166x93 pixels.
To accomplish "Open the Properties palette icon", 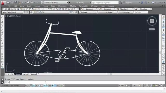I will [60, 9].
